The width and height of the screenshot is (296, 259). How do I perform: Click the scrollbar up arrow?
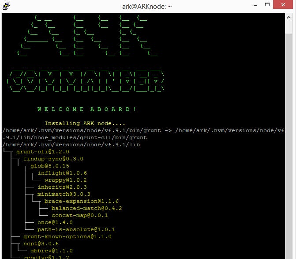click(x=289, y=17)
